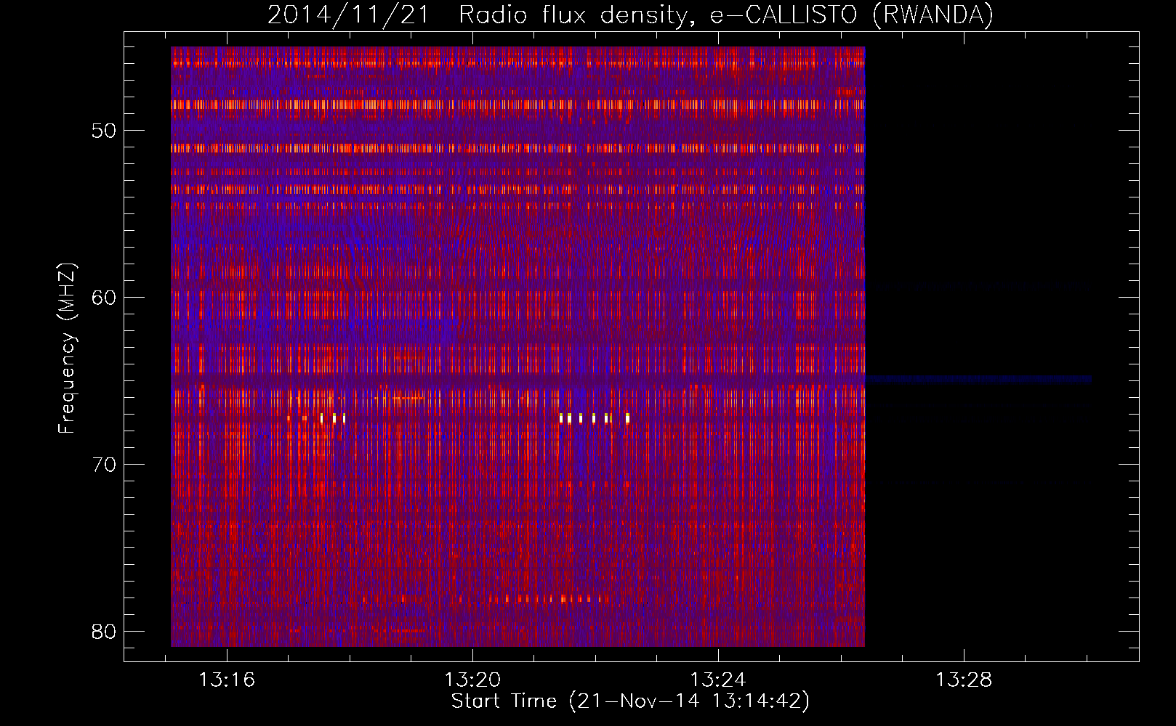
Task: Click the '13:28' time axis label
Action: (964, 680)
